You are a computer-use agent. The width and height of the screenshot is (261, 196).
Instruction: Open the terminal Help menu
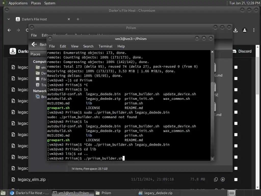121,46
